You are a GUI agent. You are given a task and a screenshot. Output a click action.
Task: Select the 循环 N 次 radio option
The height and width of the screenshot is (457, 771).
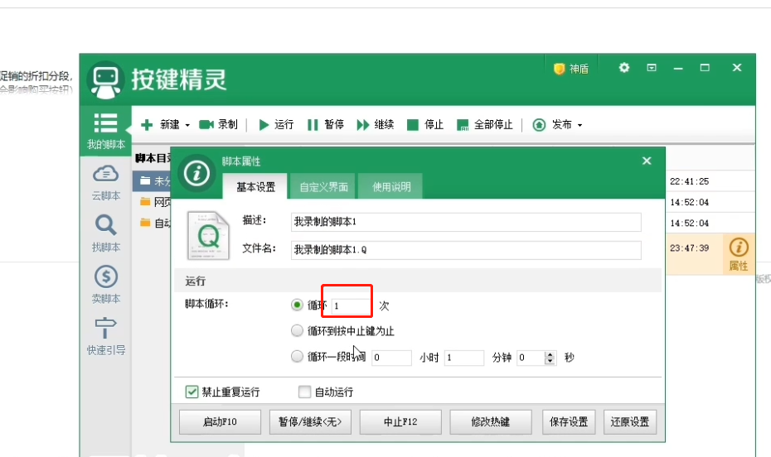point(297,305)
